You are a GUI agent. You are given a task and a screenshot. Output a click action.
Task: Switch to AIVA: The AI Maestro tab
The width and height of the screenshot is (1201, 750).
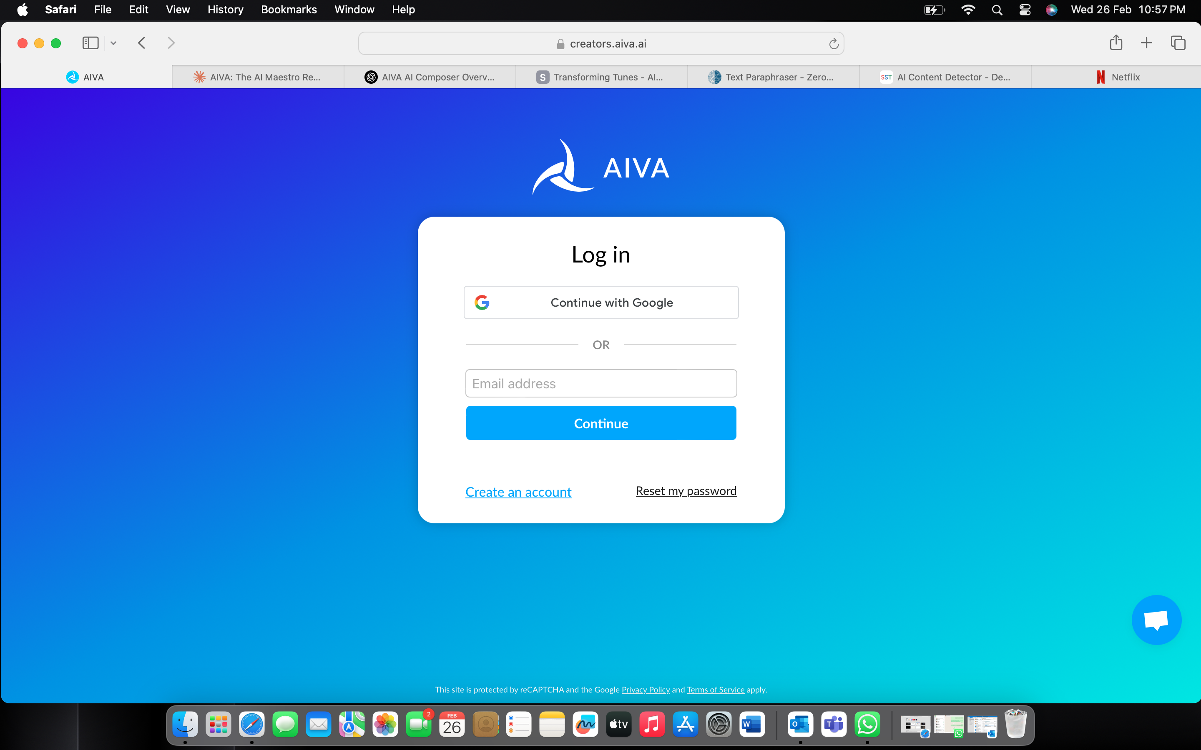pos(258,77)
